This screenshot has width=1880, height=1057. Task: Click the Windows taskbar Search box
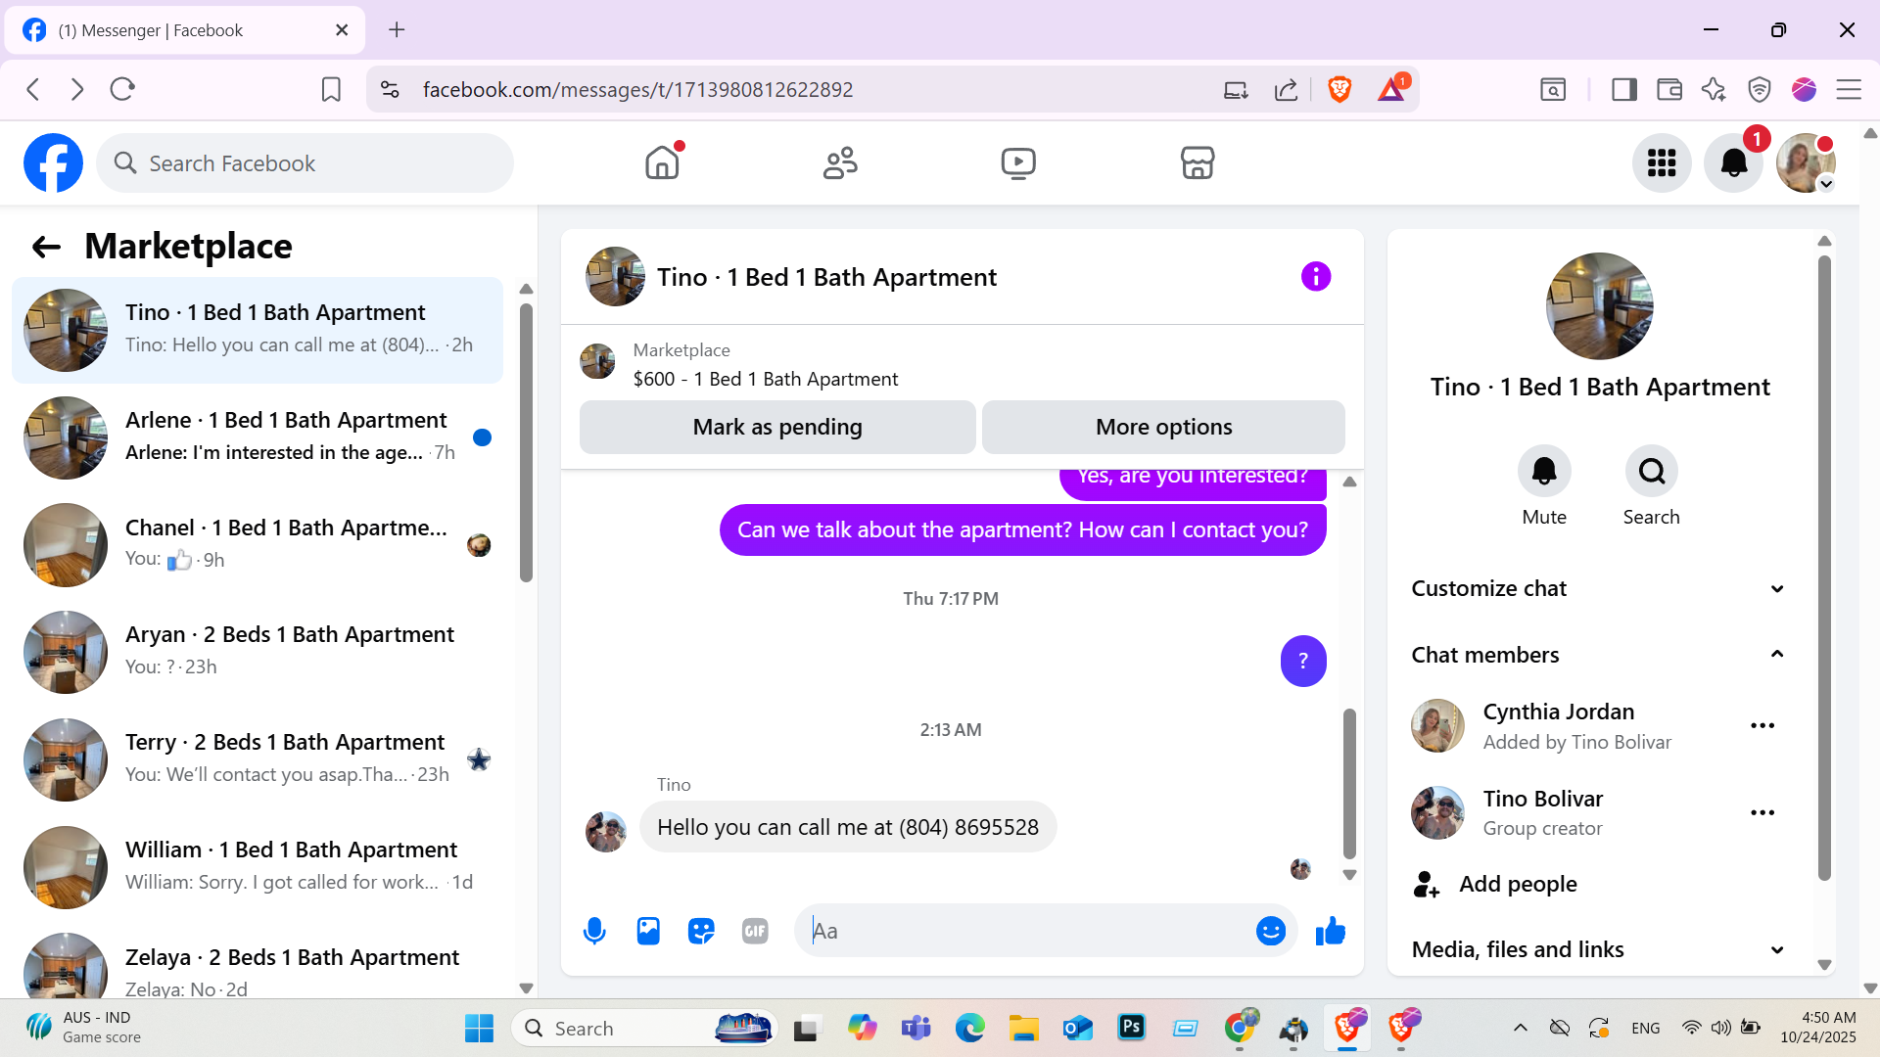pos(644,1029)
